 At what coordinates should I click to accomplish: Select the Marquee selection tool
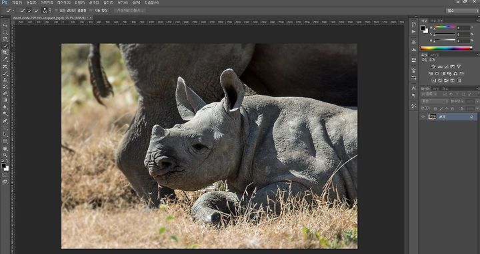pos(5,32)
